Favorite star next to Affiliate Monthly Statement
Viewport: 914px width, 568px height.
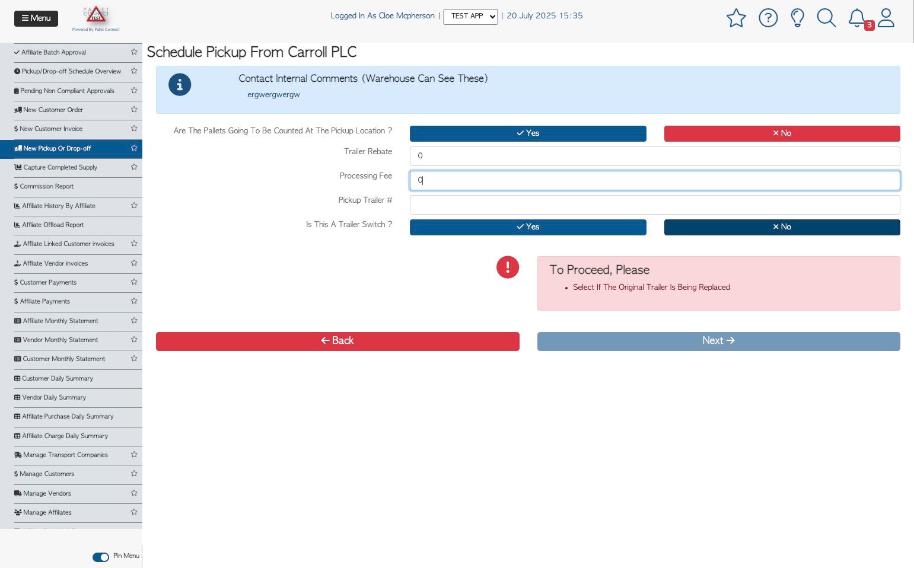(134, 320)
